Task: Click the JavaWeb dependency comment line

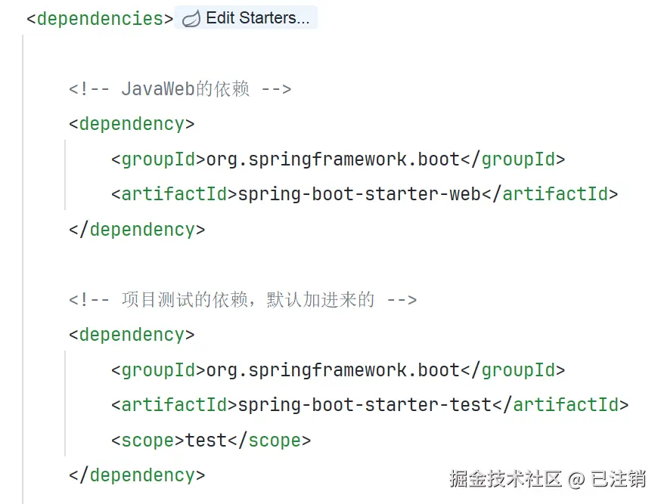Action: (180, 89)
